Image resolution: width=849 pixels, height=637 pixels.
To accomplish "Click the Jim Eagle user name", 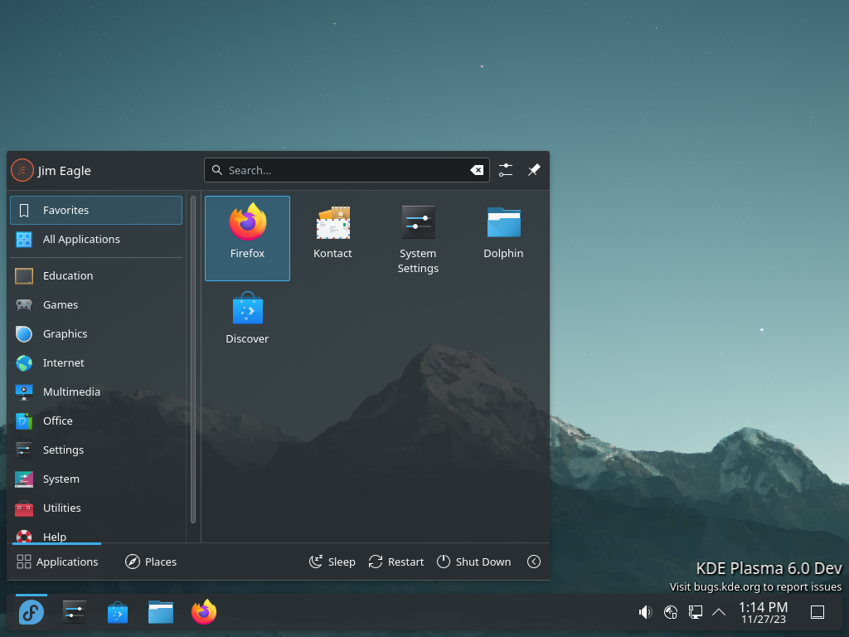I will 65,171.
